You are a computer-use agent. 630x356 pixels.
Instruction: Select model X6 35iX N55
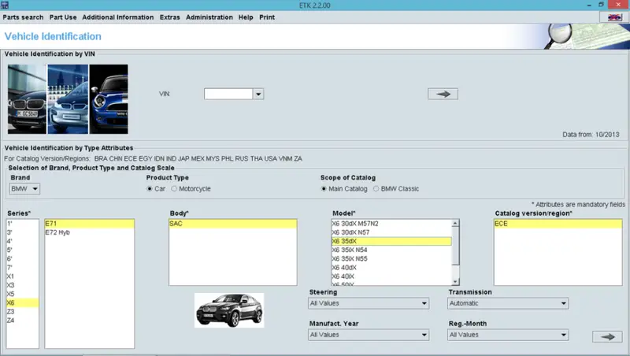click(x=391, y=259)
